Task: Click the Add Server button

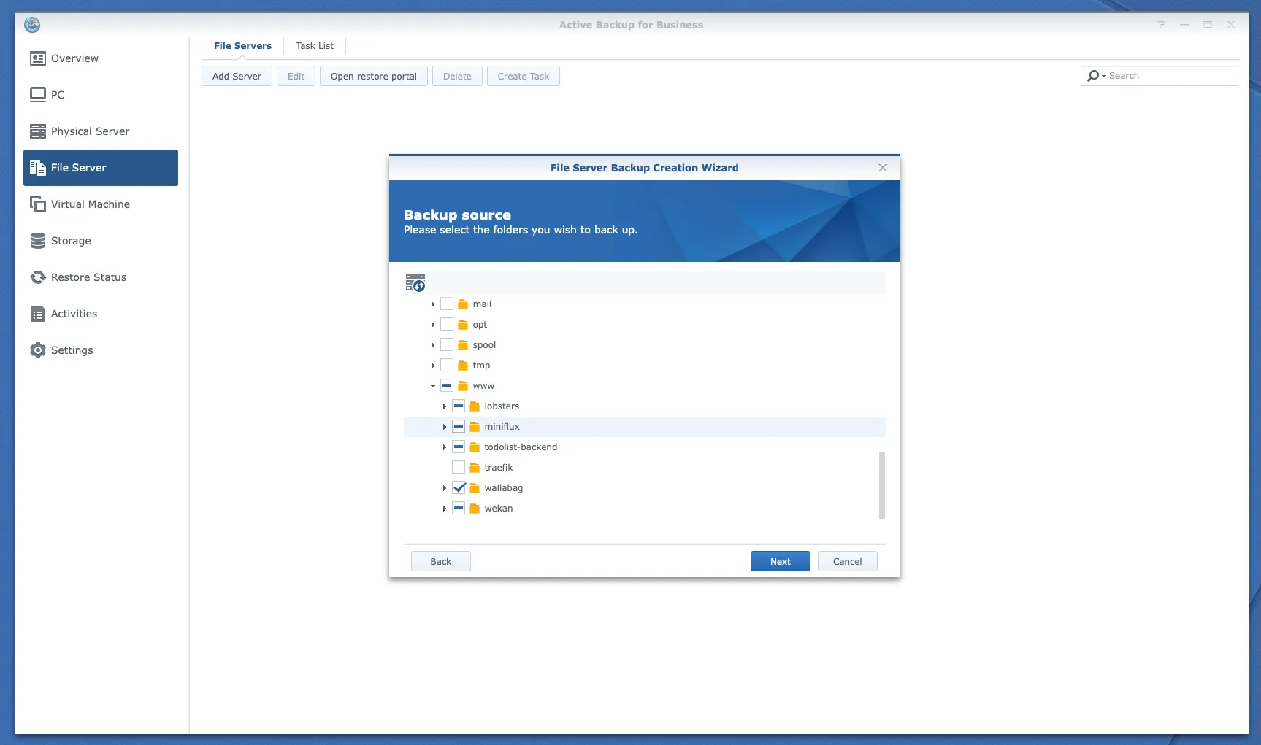Action: [x=237, y=77]
